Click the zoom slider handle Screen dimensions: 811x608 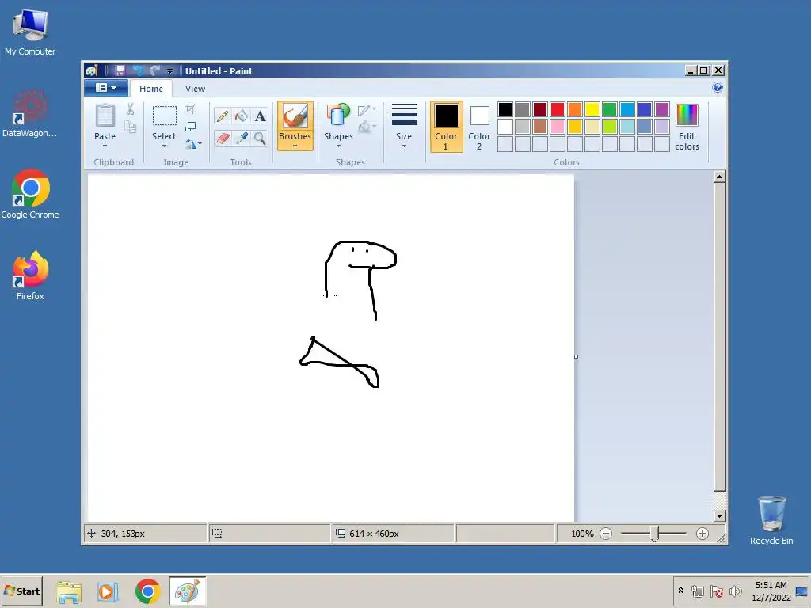point(654,534)
